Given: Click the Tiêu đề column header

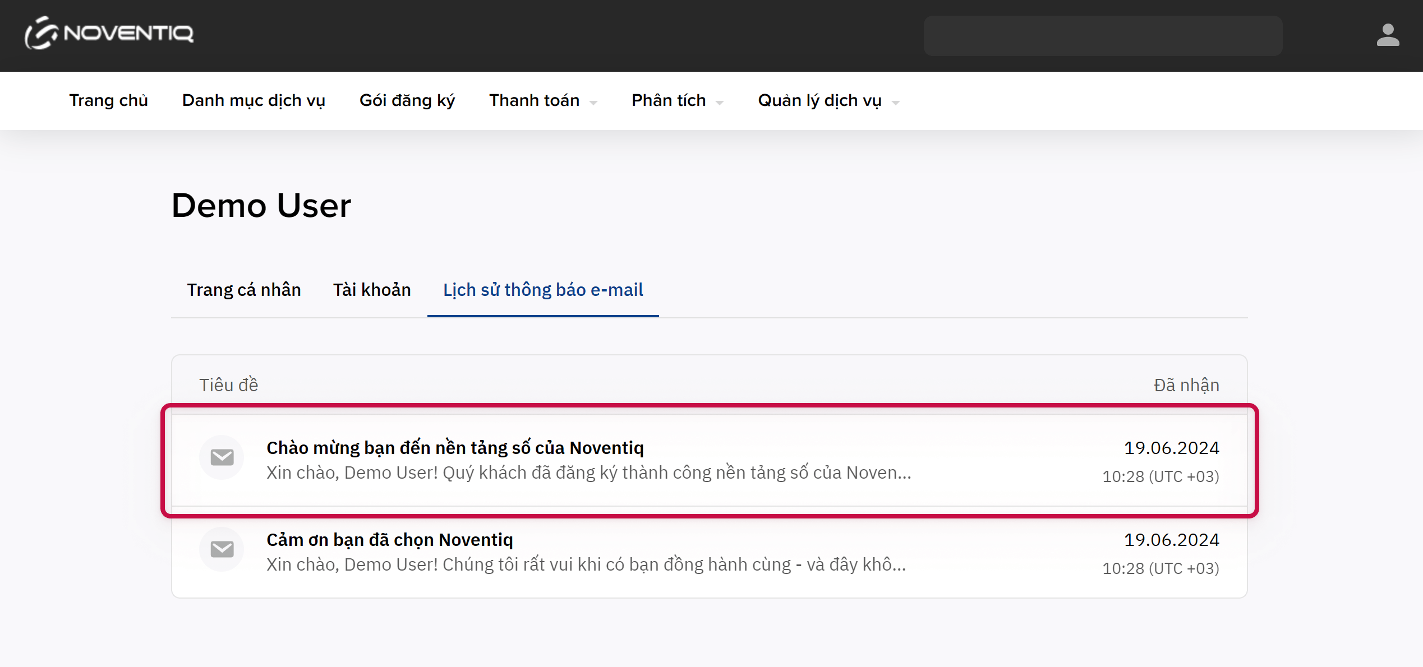Looking at the screenshot, I should [x=228, y=385].
